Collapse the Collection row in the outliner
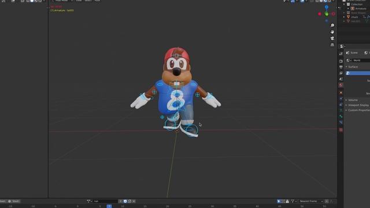This screenshot has height=208, width=370. pos(344,4)
